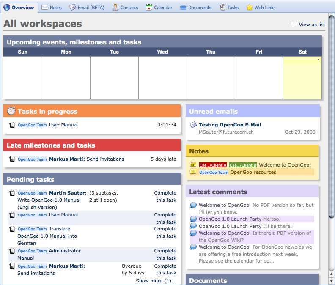Viewport: 335px width, 285px height.
Task: Open the Testing OpenGoo E-Mail message
Action: click(x=230, y=125)
